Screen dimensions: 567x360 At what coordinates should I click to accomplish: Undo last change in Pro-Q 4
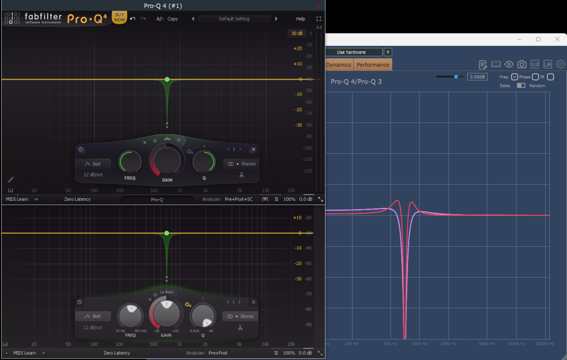(x=133, y=18)
